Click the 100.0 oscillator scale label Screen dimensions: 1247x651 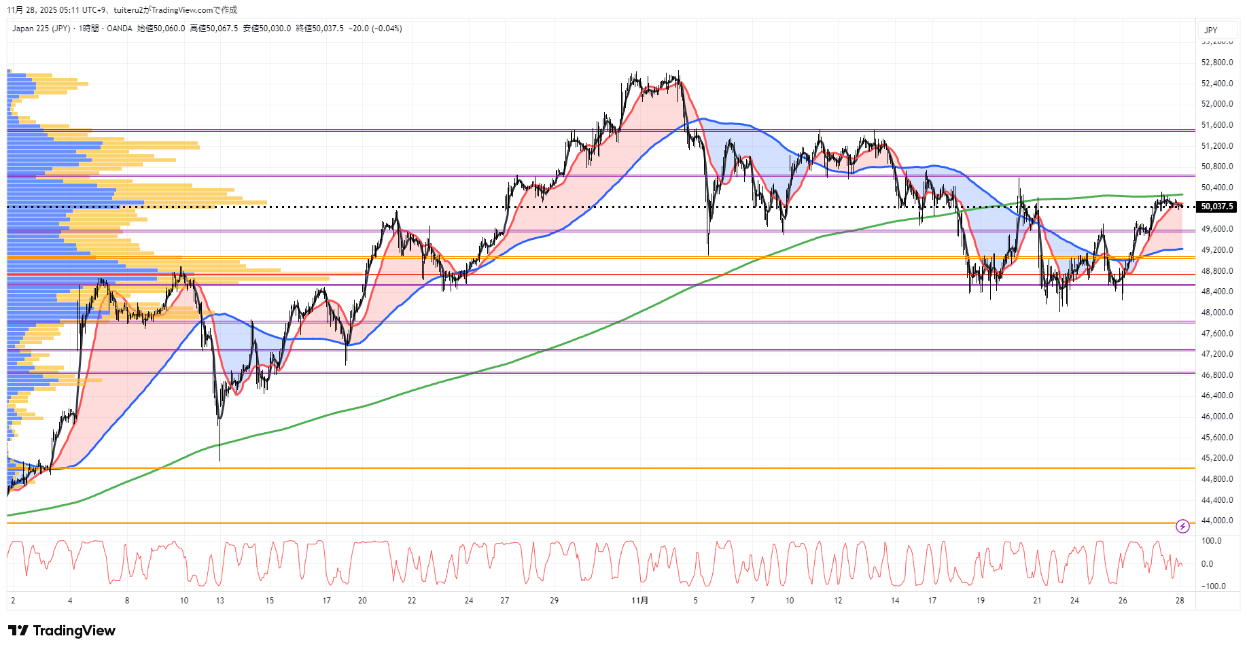click(x=1211, y=541)
